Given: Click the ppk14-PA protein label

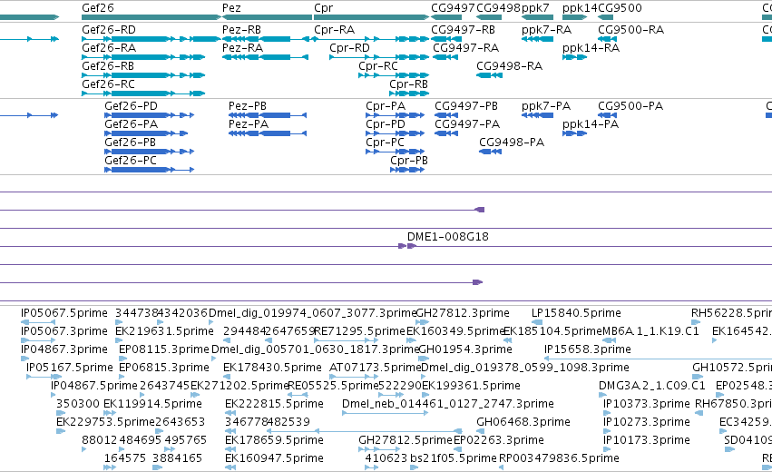Looking at the screenshot, I should 591,124.
